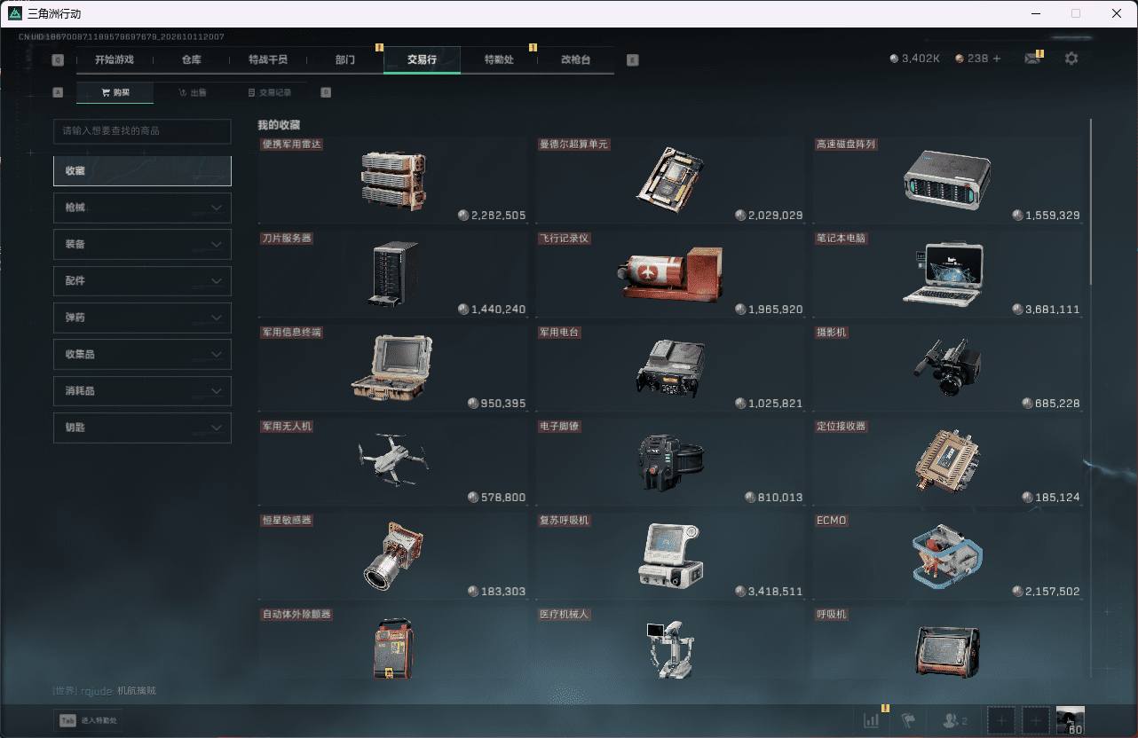
Task: Open the bar chart icon in bottom bar
Action: click(871, 720)
